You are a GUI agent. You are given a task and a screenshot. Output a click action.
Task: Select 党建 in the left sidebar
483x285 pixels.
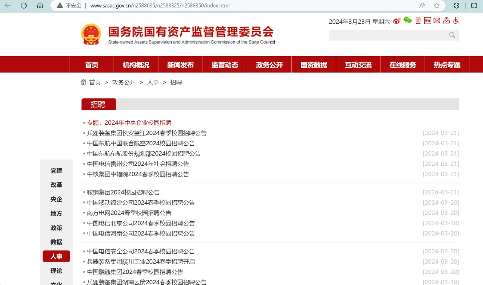pyautogui.click(x=56, y=171)
